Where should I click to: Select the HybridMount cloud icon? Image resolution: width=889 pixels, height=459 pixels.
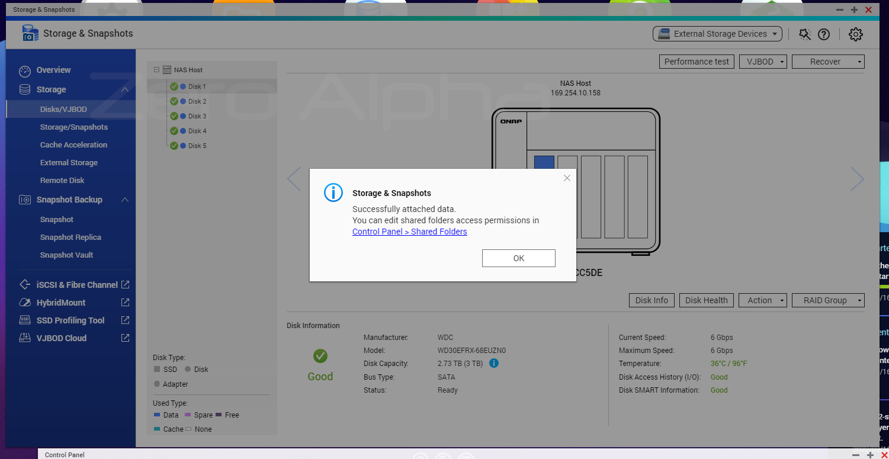click(x=24, y=302)
